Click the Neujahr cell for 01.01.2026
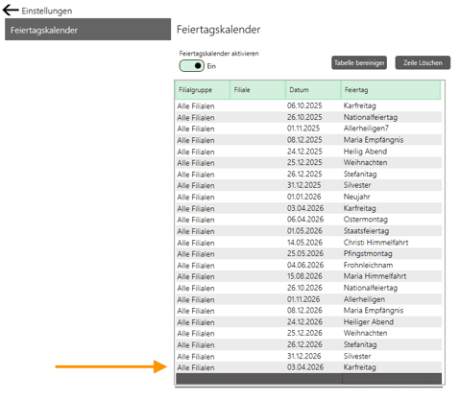 click(x=356, y=197)
